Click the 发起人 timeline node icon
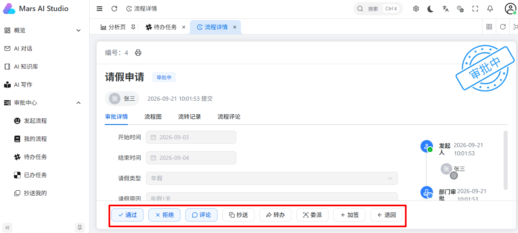 pyautogui.click(x=427, y=146)
